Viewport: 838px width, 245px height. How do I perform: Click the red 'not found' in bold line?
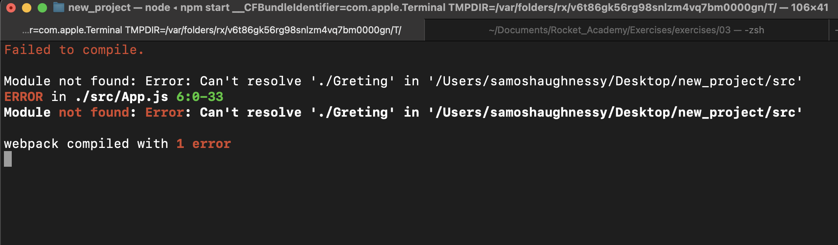(94, 113)
